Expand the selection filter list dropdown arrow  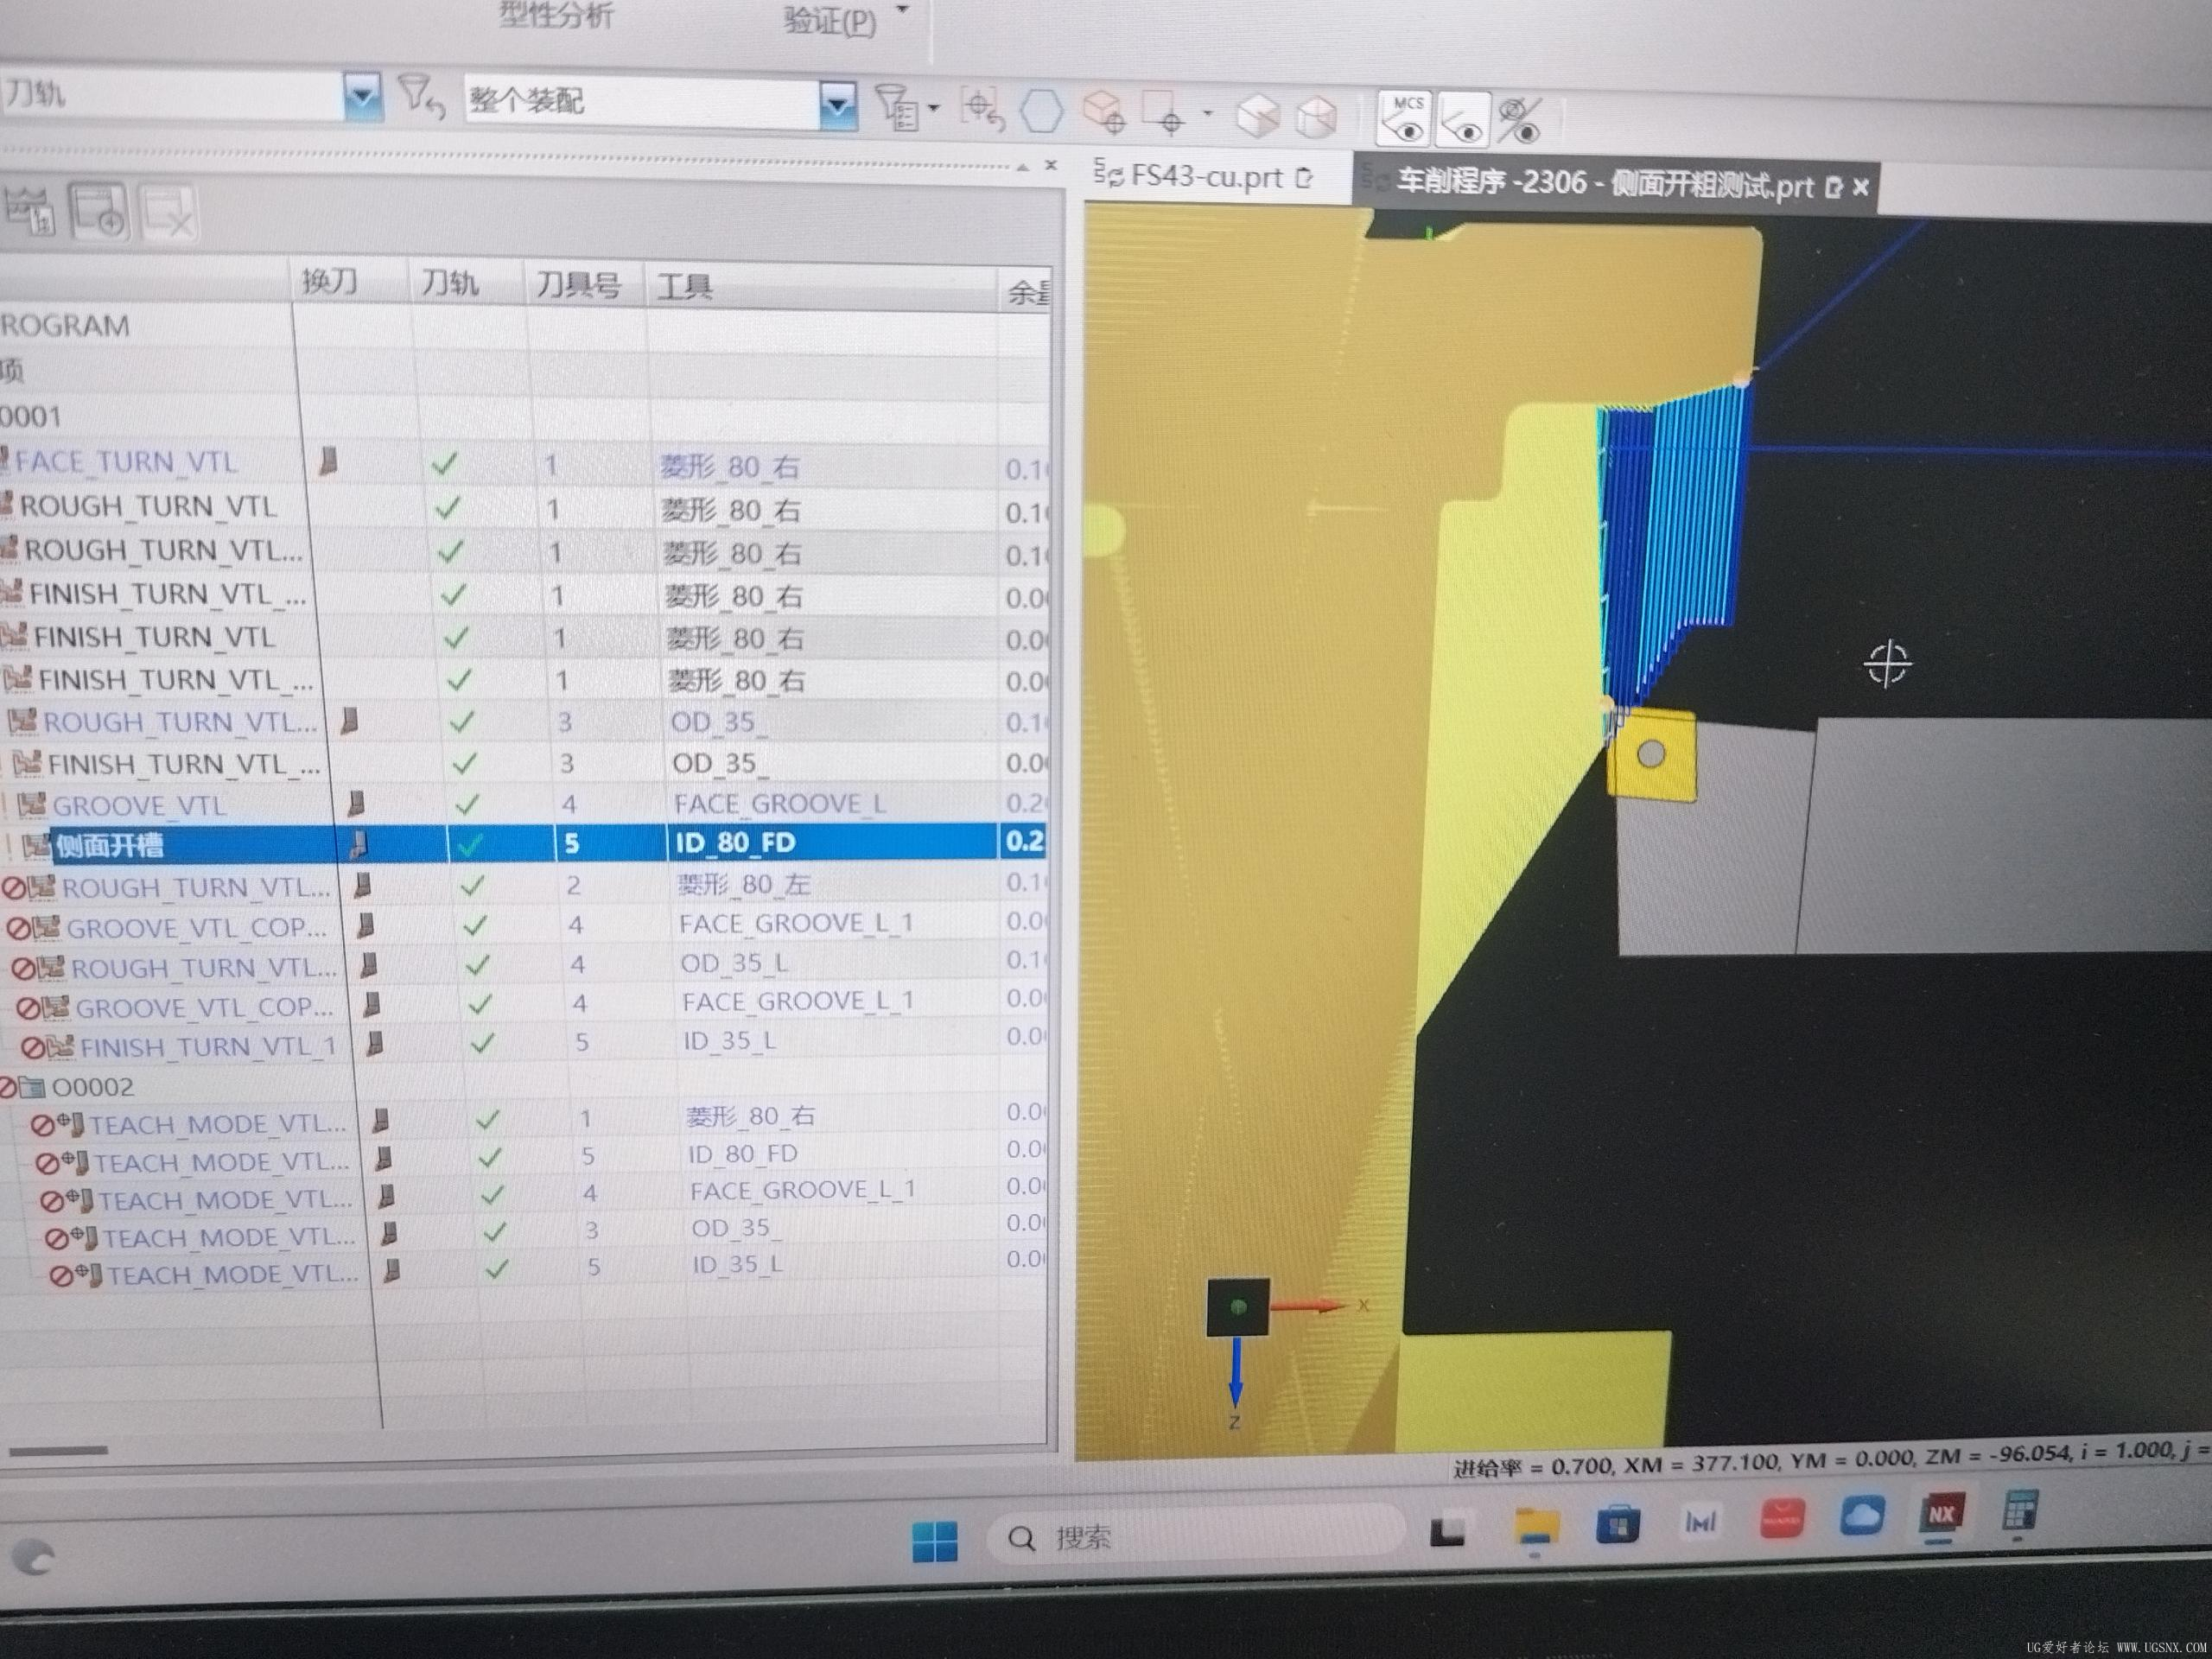934,108
